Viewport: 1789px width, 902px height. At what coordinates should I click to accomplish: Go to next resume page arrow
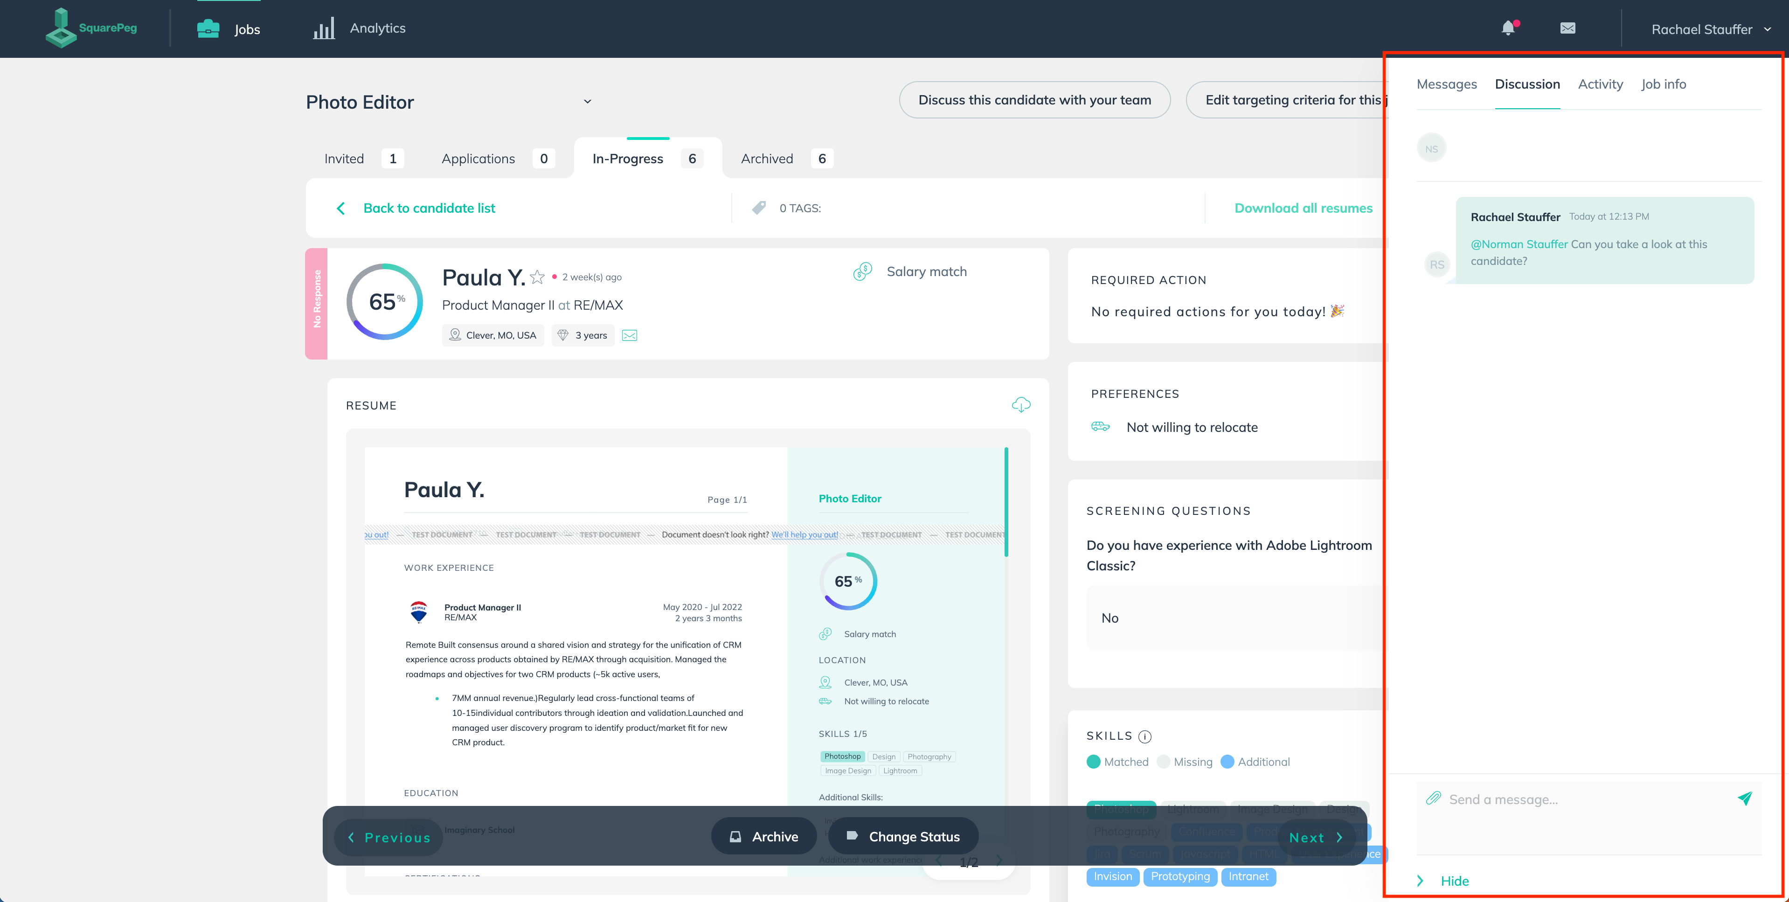point(999,861)
